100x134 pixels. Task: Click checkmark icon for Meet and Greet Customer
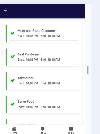(13, 33)
